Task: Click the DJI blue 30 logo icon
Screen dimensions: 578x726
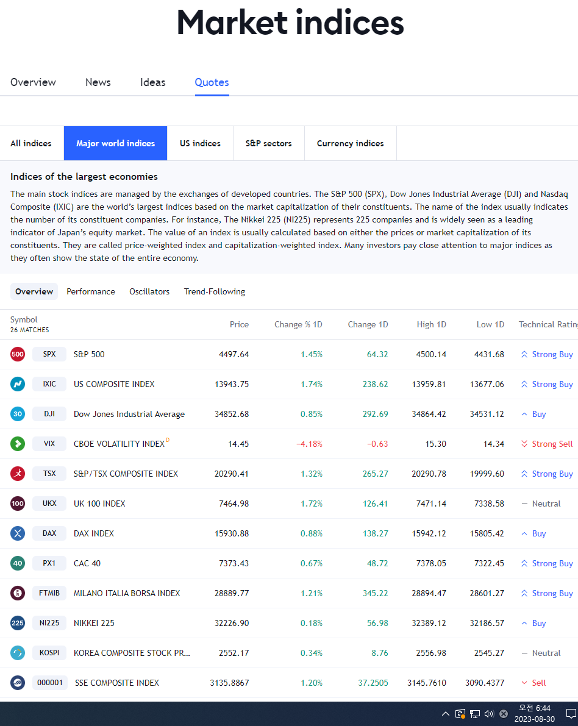Action: point(18,414)
